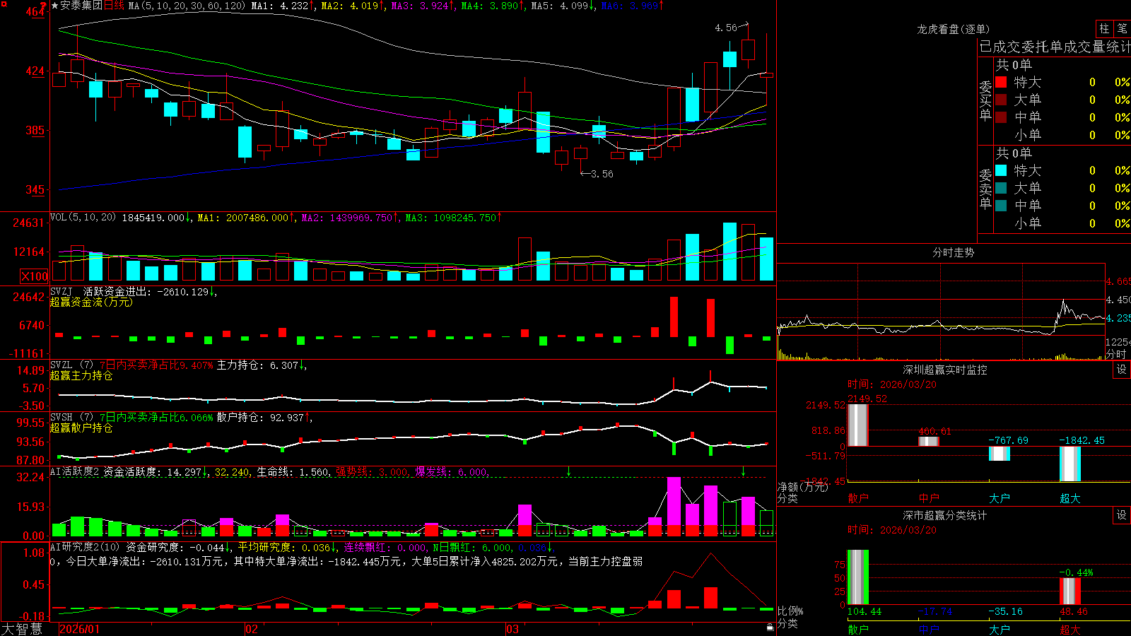Switch to 柱 bar view
Viewport: 1131px width, 636px height.
click(1104, 29)
